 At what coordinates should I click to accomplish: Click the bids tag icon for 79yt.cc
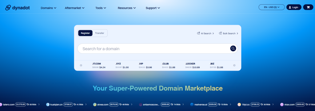261,104
